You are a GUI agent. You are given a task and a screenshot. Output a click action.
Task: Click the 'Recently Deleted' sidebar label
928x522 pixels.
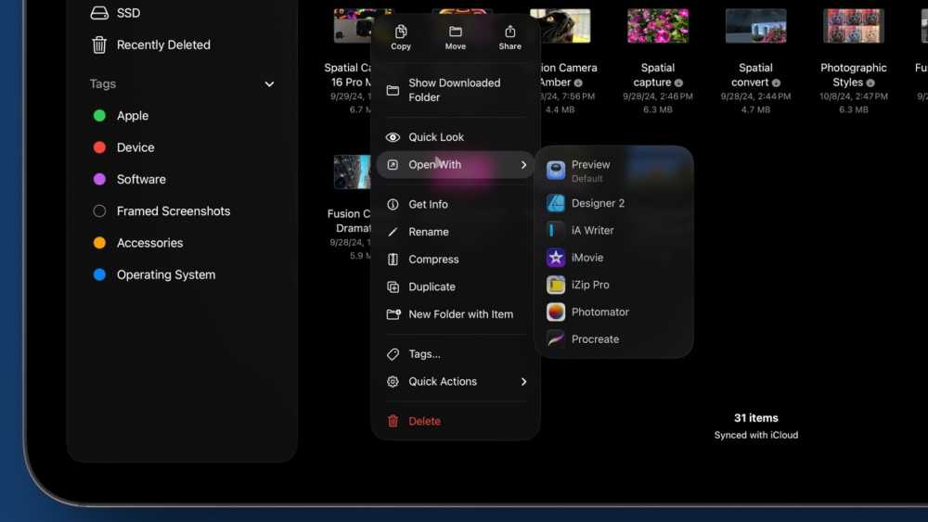pos(163,45)
